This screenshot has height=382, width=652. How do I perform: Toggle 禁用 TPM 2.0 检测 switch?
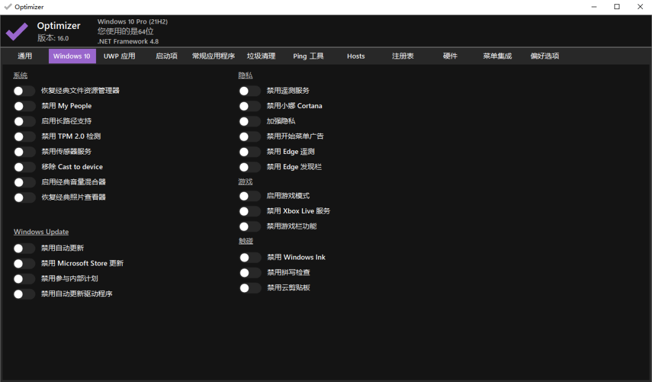pyautogui.click(x=24, y=136)
